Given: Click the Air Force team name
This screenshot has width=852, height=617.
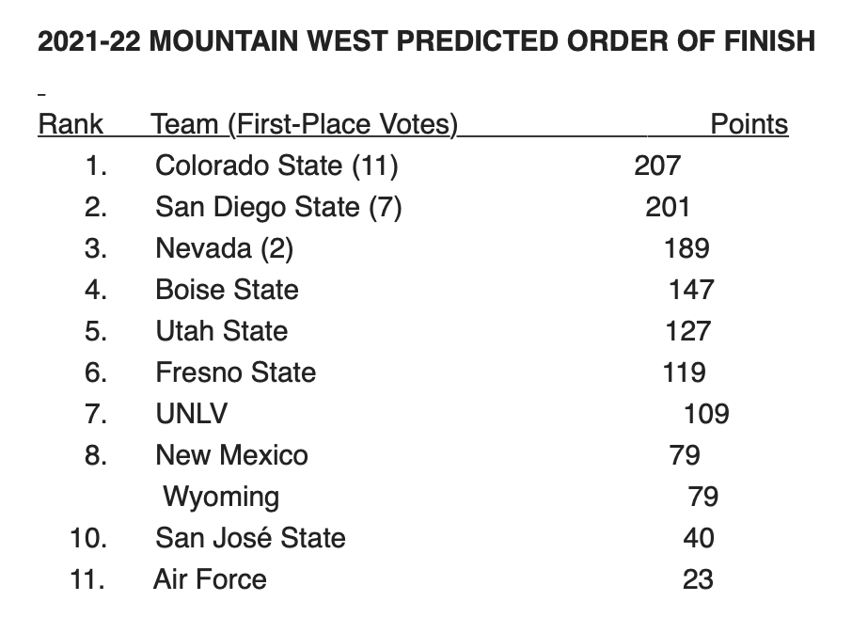Looking at the screenshot, I should tap(210, 579).
